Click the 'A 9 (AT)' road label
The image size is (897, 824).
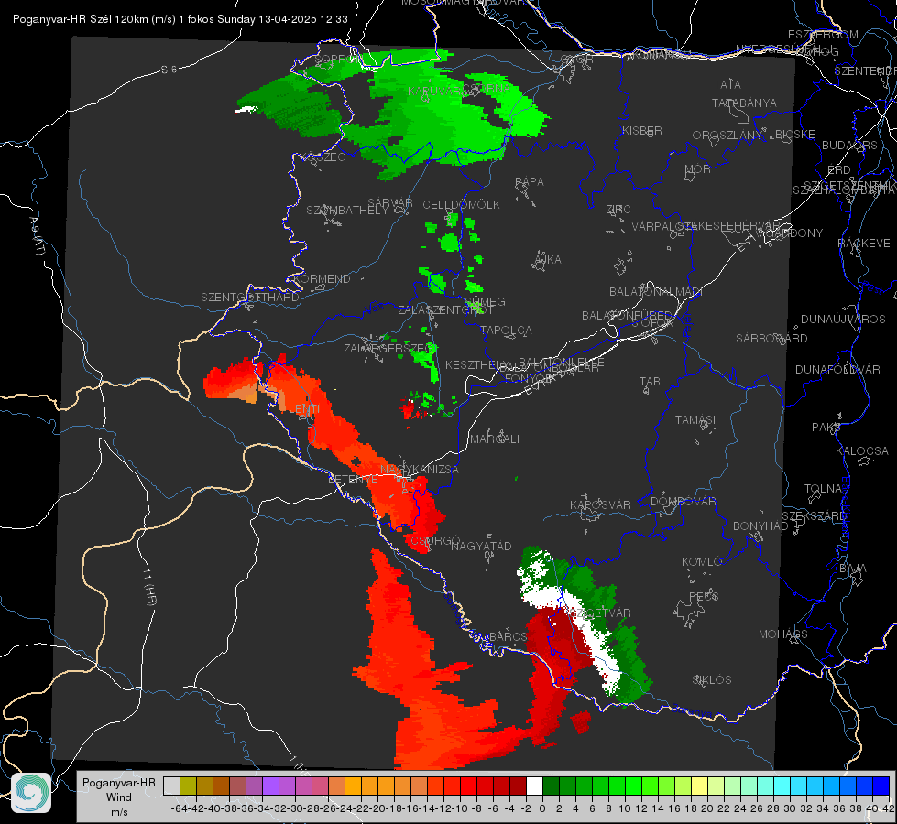point(37,237)
